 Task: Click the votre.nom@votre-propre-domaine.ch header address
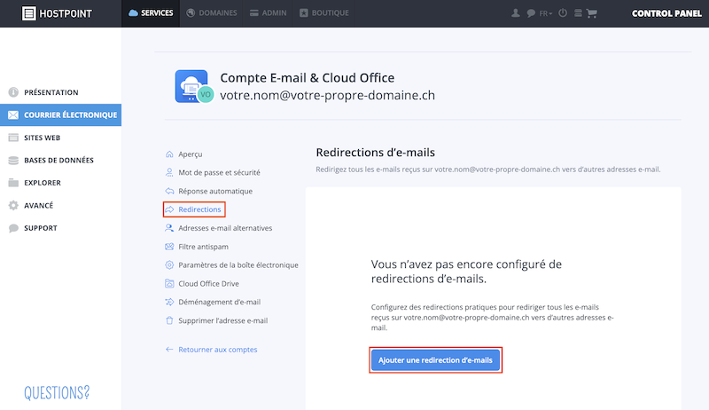[x=327, y=96]
